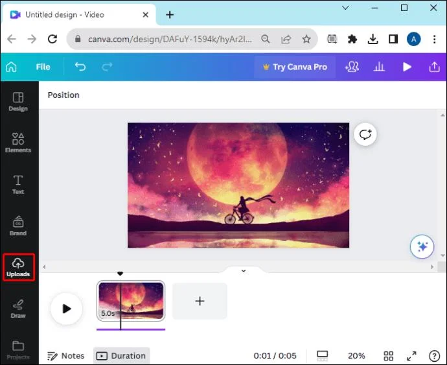Open Notes
447x365 pixels.
(66, 356)
